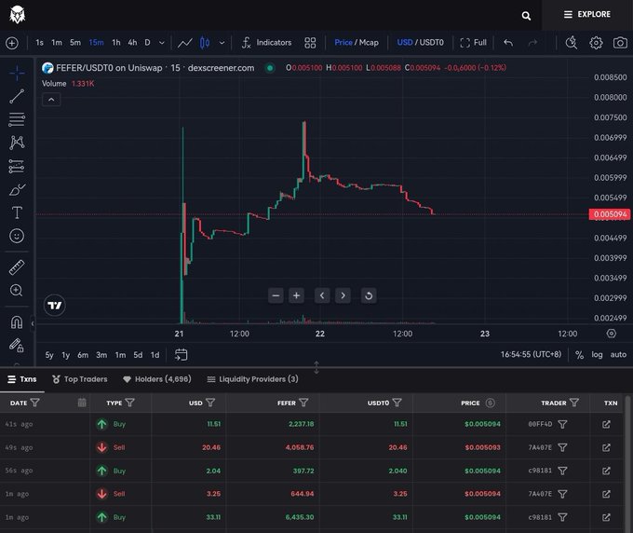Viewport: 633px width, 533px height.
Task: Switch to the Liquidity Providers (3) tab
Action: coord(252,379)
